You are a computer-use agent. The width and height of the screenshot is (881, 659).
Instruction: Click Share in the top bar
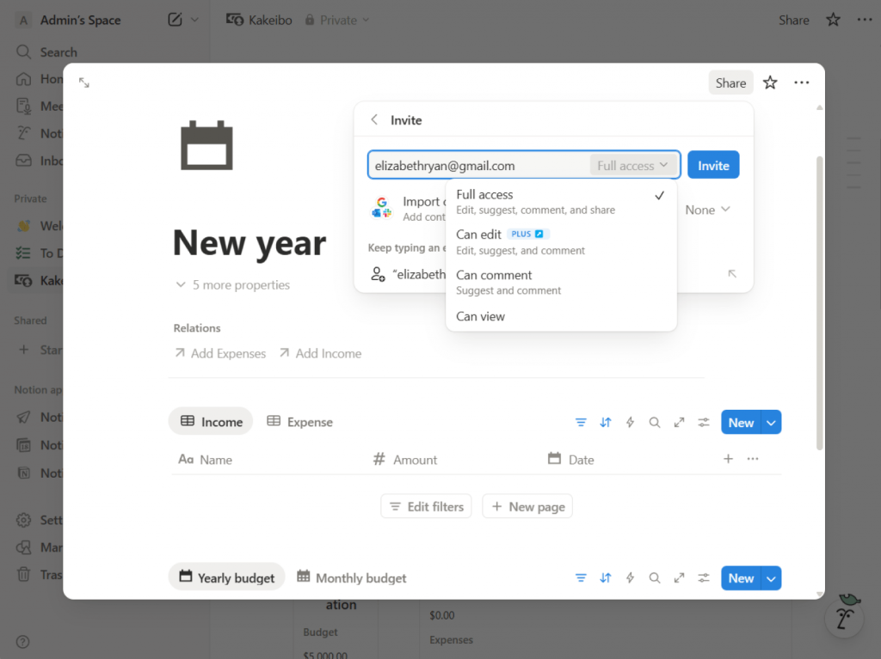pyautogui.click(x=793, y=21)
